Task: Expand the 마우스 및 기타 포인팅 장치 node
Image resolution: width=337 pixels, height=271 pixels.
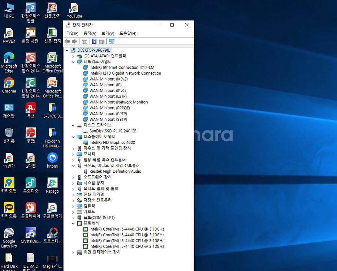Action: (x=73, y=149)
